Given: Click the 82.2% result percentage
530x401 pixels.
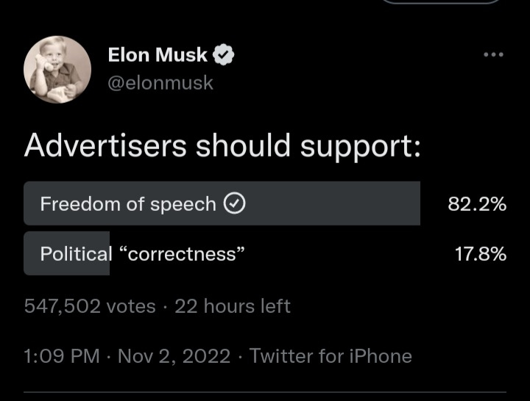Looking at the screenshot, I should click(x=477, y=204).
